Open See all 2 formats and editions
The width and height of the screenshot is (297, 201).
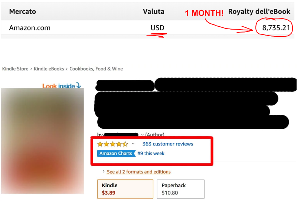(138, 172)
